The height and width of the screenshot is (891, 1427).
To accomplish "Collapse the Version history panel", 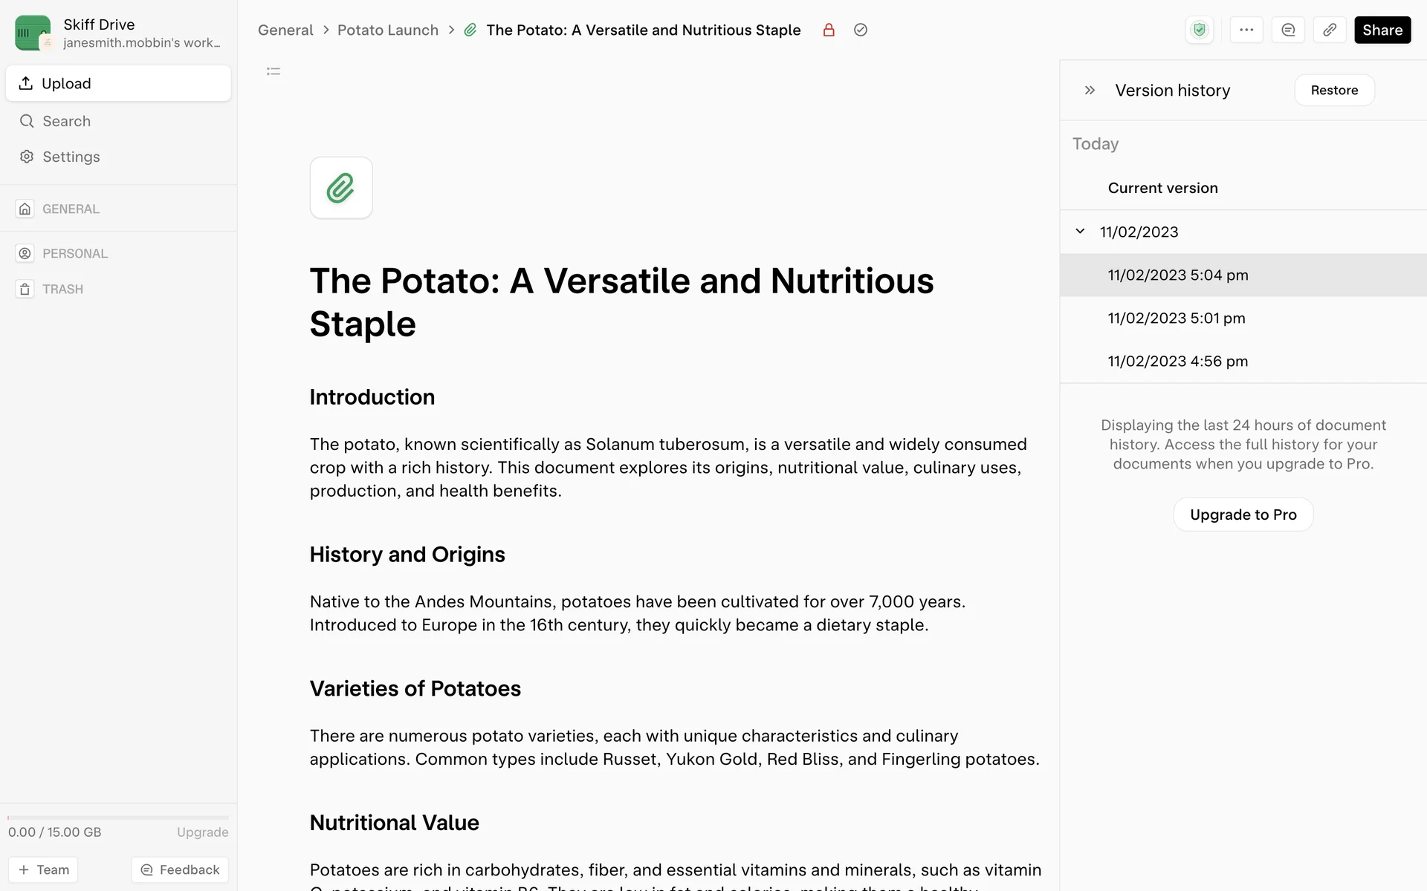I will pyautogui.click(x=1090, y=90).
